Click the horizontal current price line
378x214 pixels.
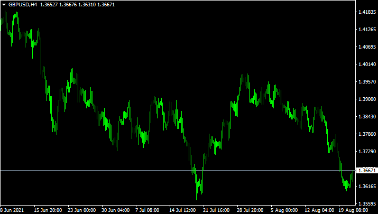pyautogui.click(x=178, y=170)
